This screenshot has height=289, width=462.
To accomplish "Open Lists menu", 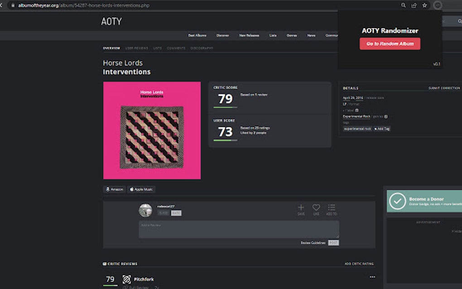I will 273,35.
